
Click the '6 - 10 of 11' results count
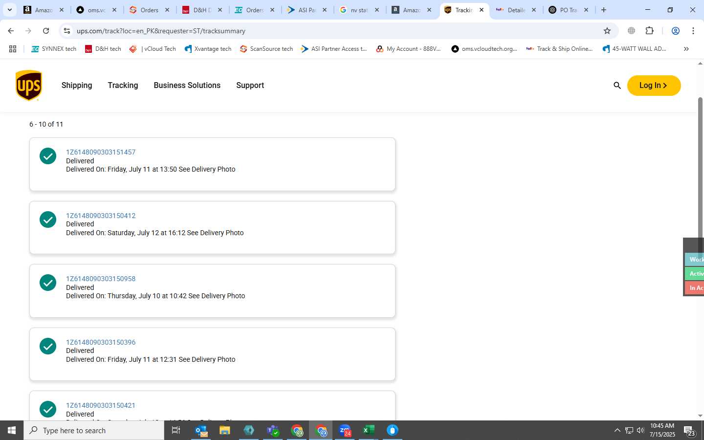click(46, 124)
